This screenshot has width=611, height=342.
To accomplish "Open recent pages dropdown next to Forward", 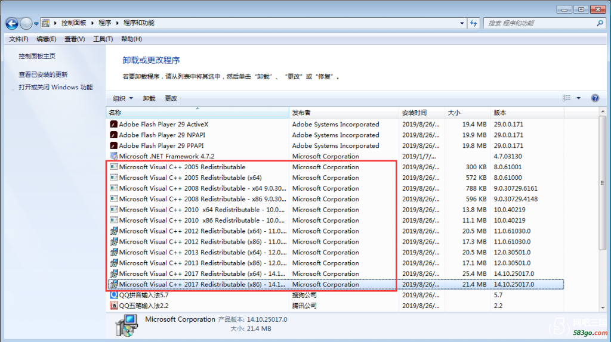I will point(36,24).
